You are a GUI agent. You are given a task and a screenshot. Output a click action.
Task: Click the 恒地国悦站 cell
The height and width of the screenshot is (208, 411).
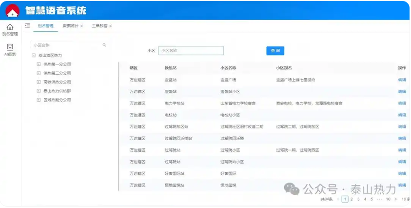point(175,185)
